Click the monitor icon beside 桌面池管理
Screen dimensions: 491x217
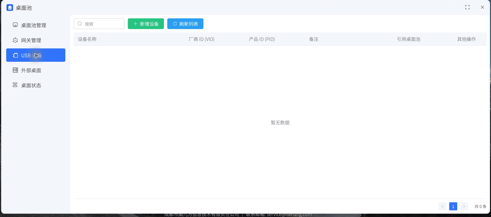(15, 25)
